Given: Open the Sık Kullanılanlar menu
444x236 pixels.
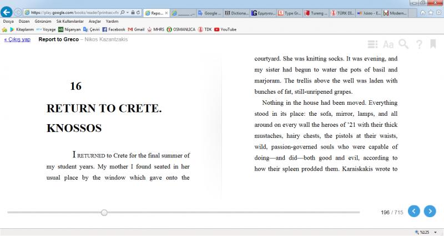Looking at the screenshot, I should (70, 21).
